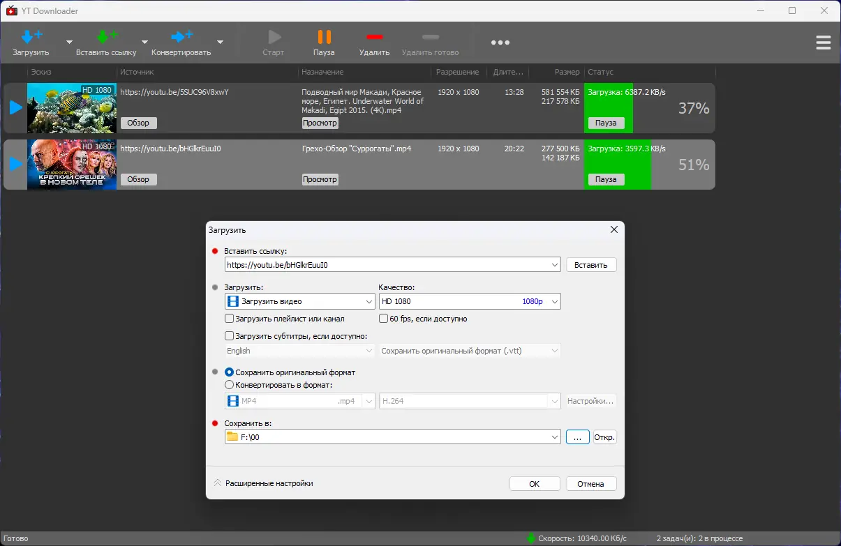Click the underwater coral reef thumbnail
Screen dimensions: 841x546
[x=72, y=108]
